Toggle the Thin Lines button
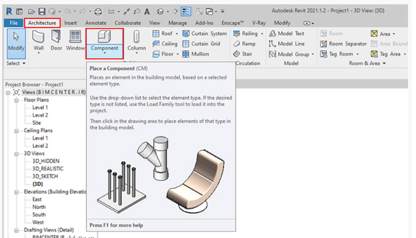This screenshot has width=416, height=238. pos(185,11)
